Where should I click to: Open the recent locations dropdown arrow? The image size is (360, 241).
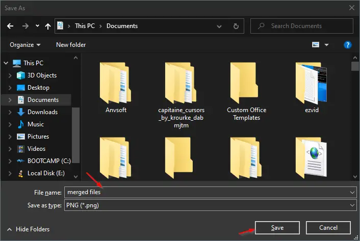(37, 26)
